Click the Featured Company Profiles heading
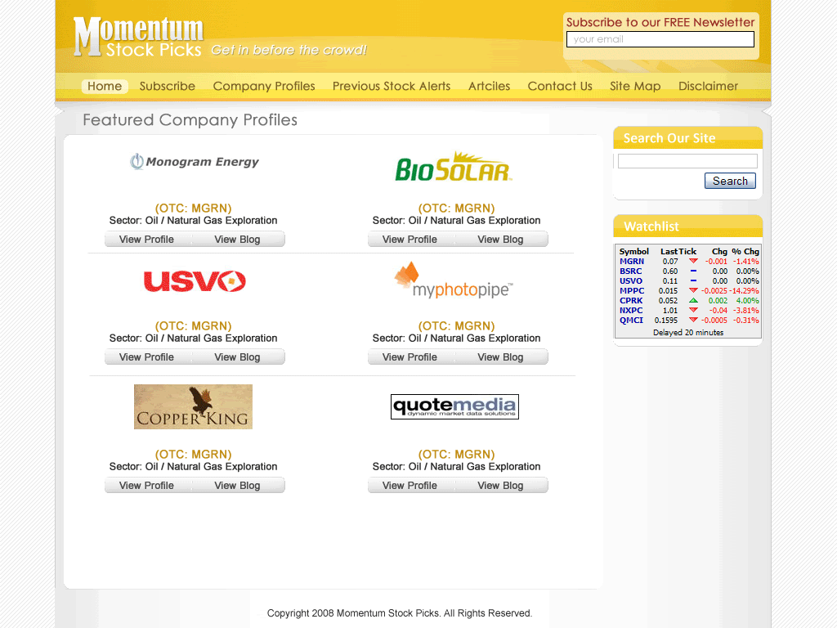 click(x=190, y=120)
